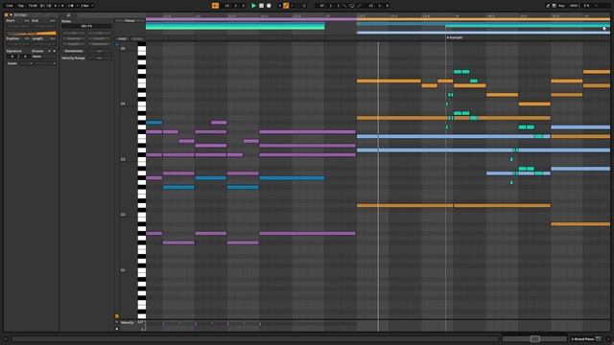
Task: Click the Session Record circle icon
Action: [x=304, y=6]
